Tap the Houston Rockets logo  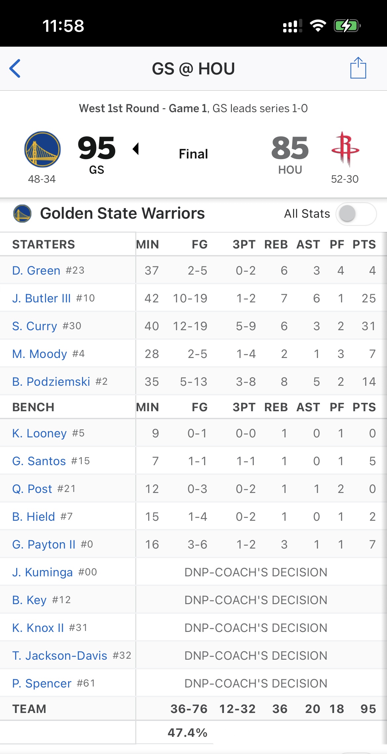(345, 149)
